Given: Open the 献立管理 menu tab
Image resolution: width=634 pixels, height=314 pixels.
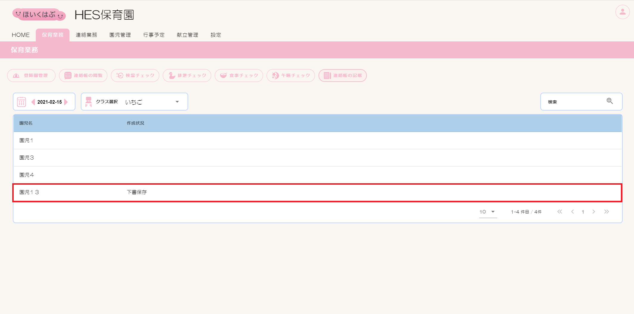Looking at the screenshot, I should [187, 35].
